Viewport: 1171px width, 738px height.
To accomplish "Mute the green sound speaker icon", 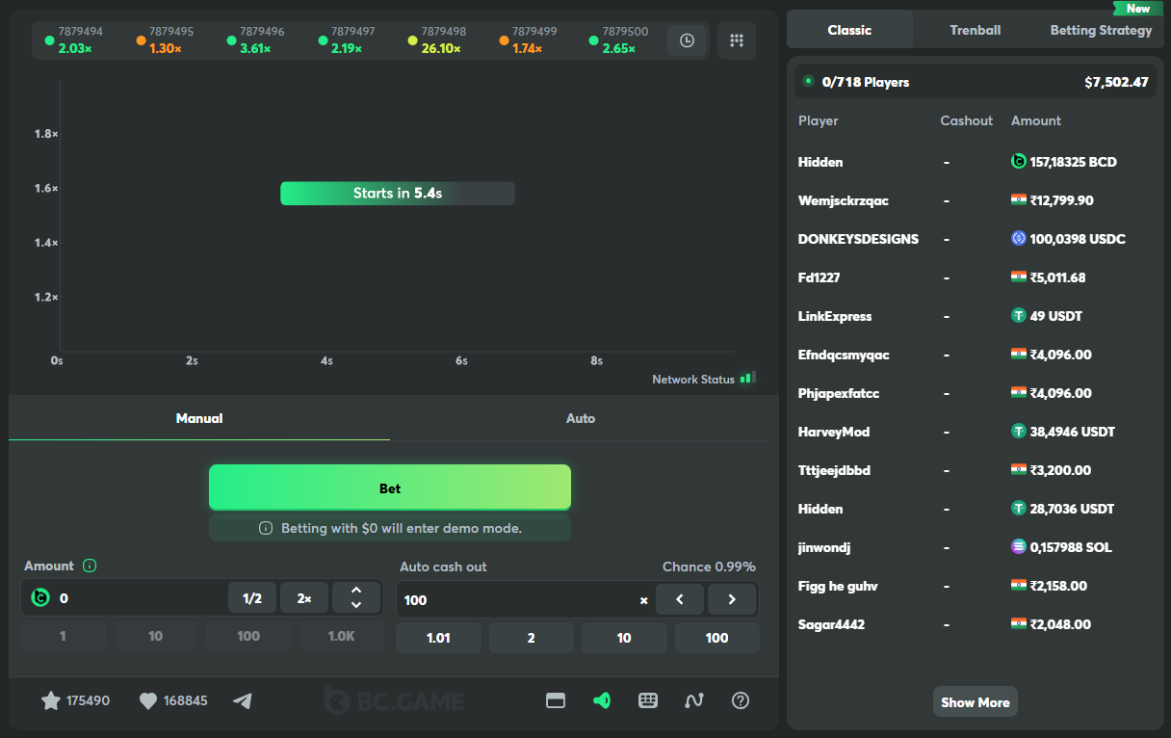I will 602,700.
